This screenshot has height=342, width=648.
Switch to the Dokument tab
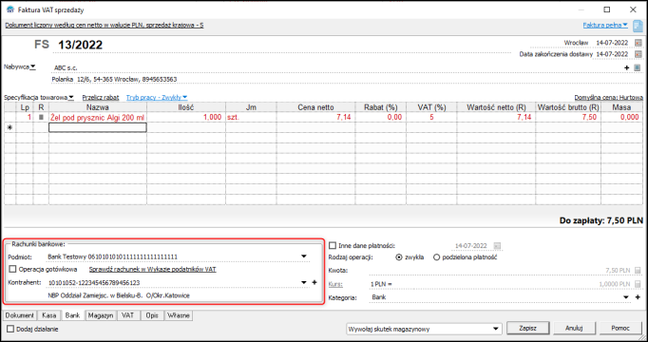pos(20,315)
